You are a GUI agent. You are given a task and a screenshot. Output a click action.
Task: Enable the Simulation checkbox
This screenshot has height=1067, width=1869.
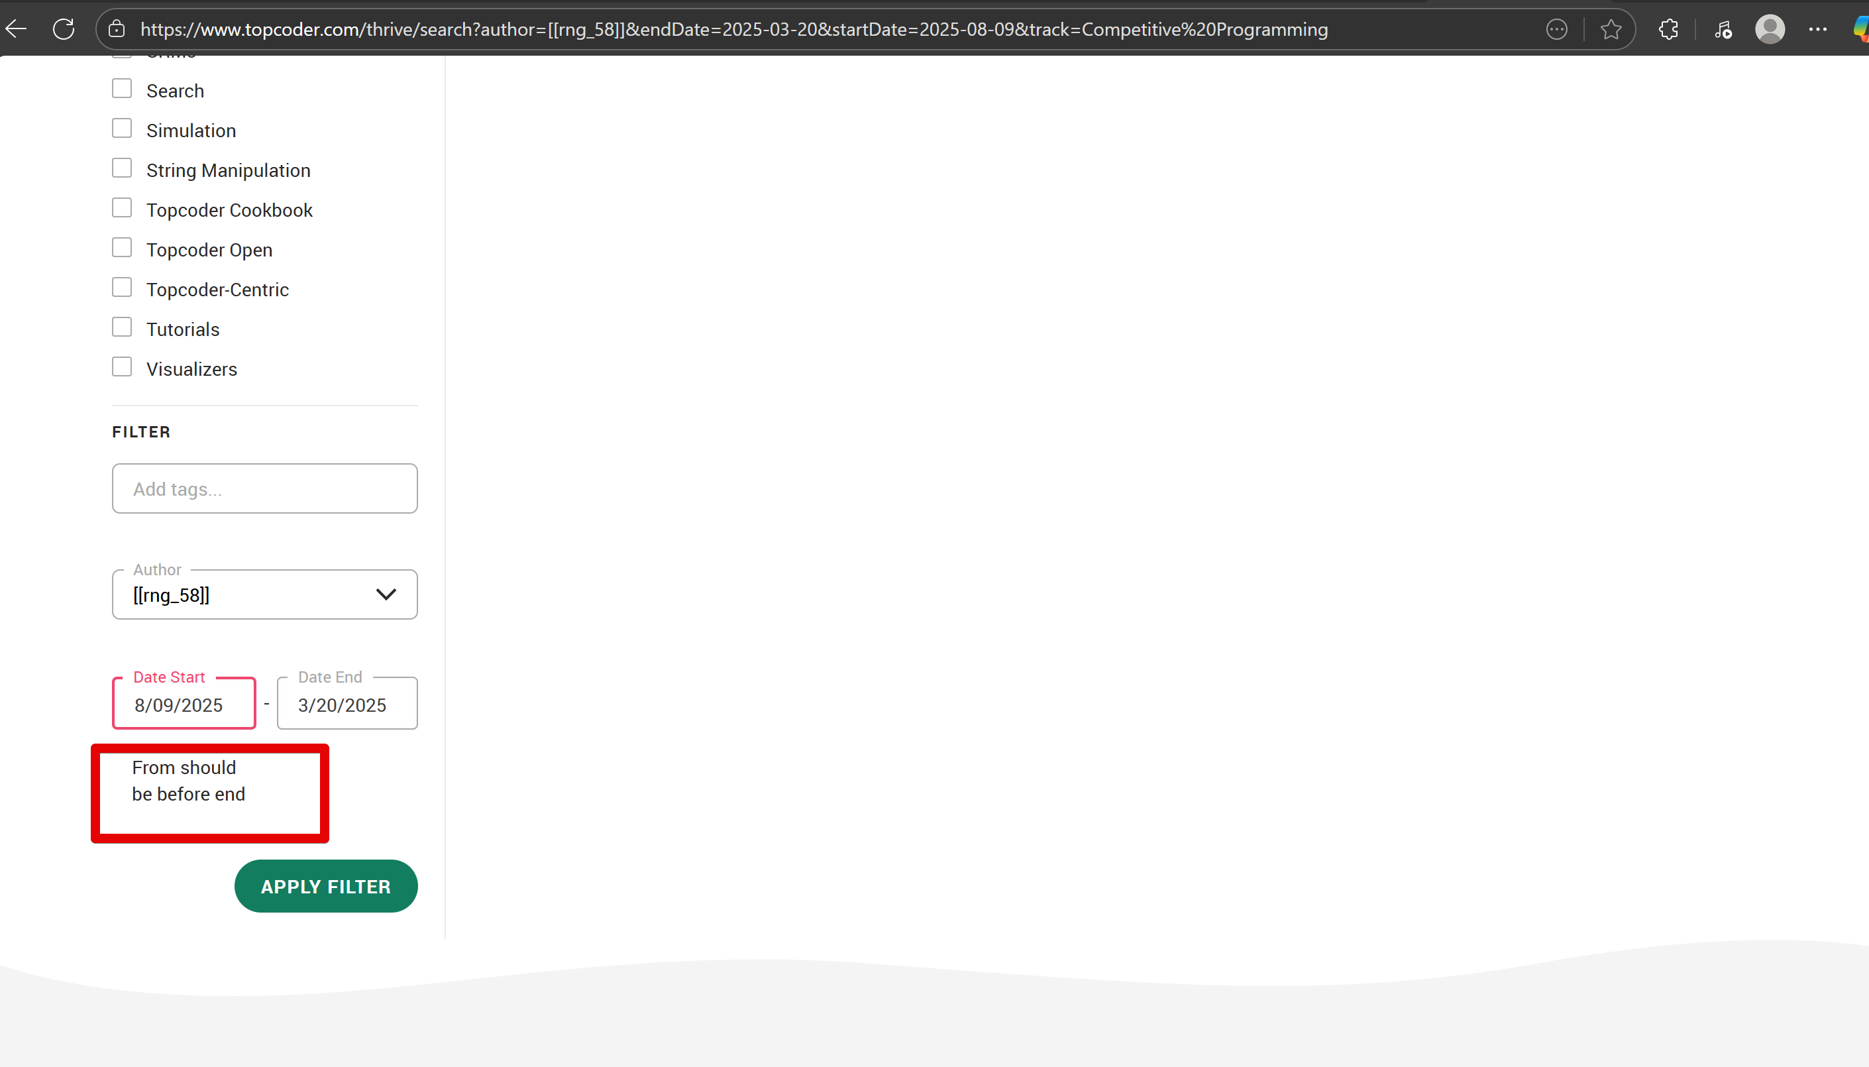point(121,129)
